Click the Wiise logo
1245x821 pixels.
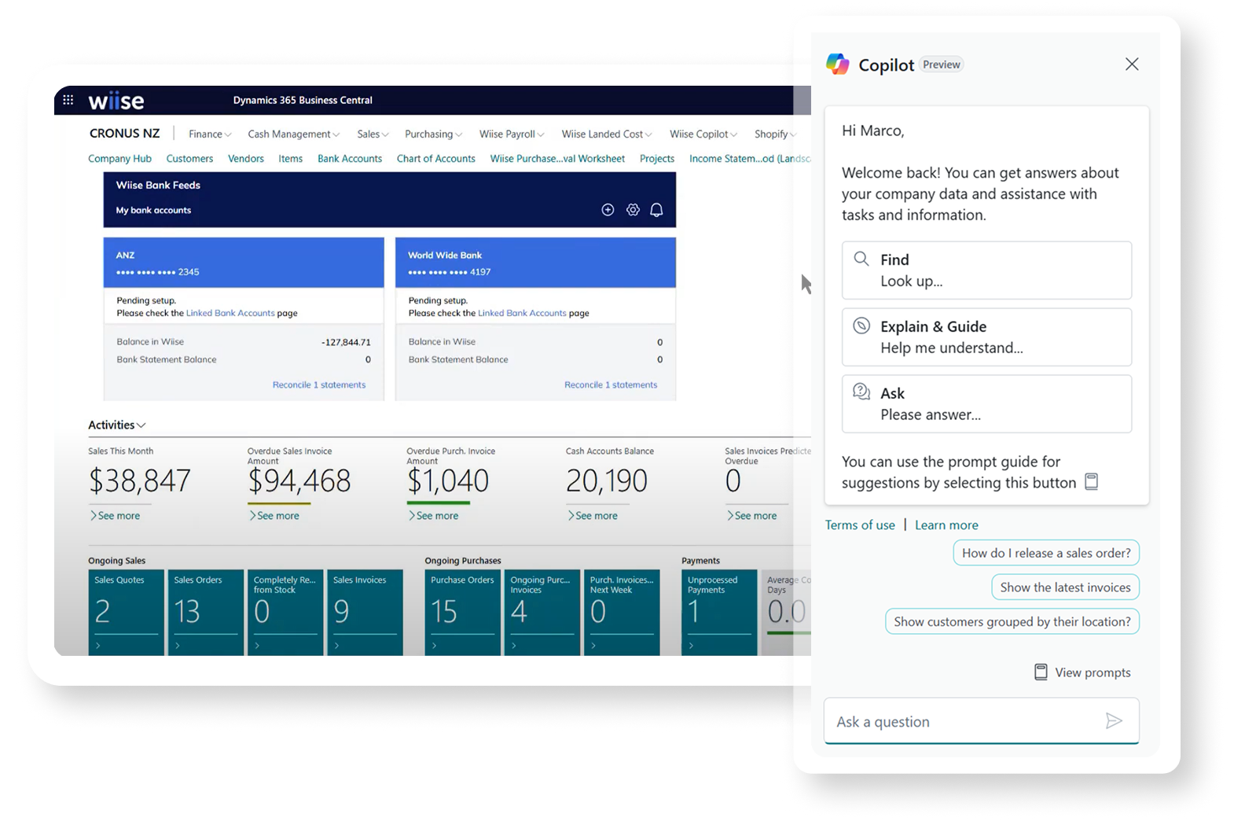pos(116,101)
